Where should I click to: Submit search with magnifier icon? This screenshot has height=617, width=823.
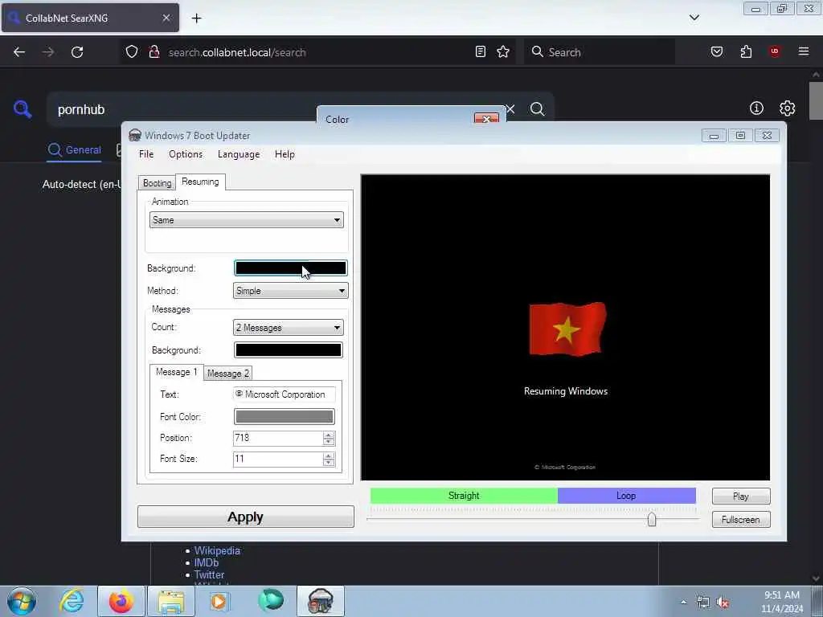[x=537, y=109]
